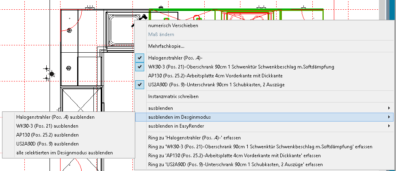Select 'numerisch Verschieben' from the context menu
The image size is (396, 171).
[x=173, y=26]
